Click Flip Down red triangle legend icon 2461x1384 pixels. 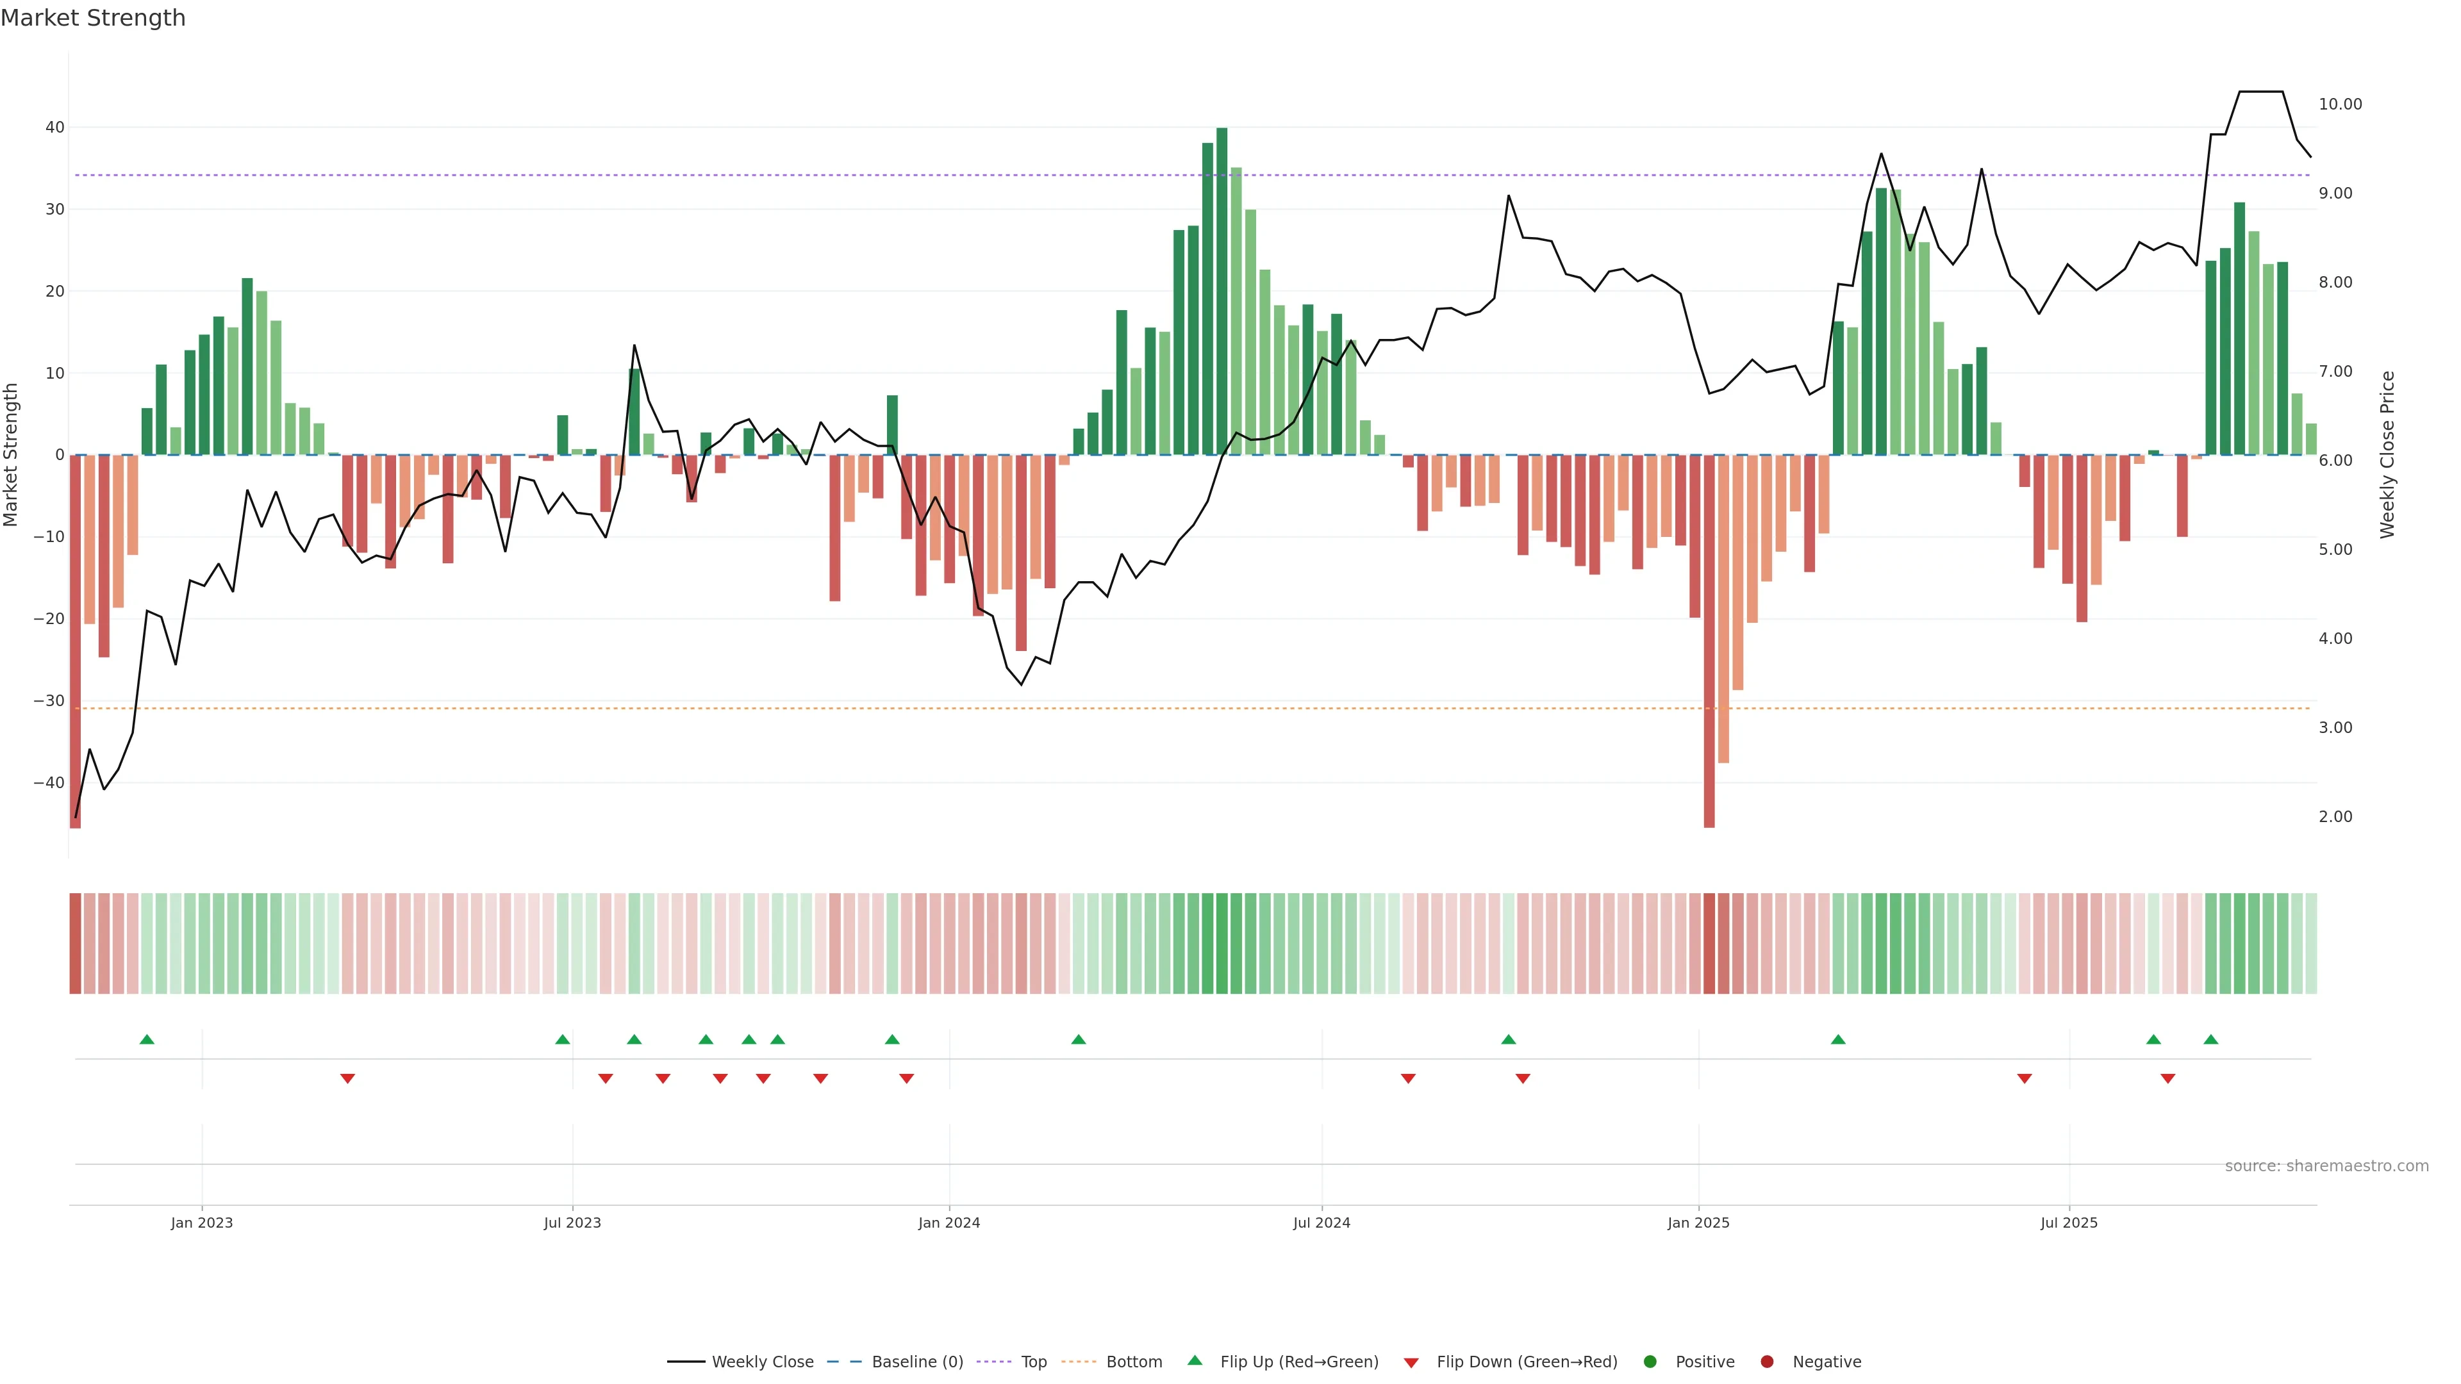pyautogui.click(x=1411, y=1363)
